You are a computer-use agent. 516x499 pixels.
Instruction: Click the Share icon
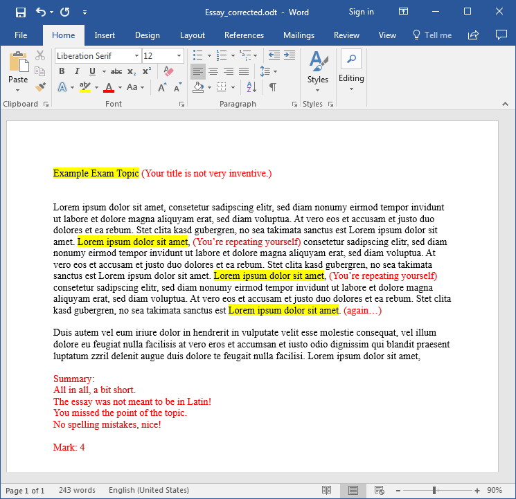(x=473, y=35)
